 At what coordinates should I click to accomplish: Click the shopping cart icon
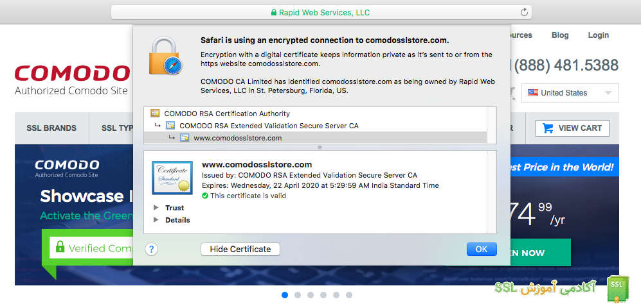click(x=548, y=128)
